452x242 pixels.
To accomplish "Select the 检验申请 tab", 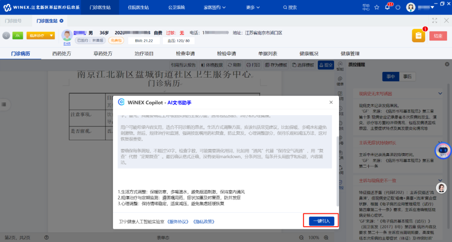I will point(226,54).
